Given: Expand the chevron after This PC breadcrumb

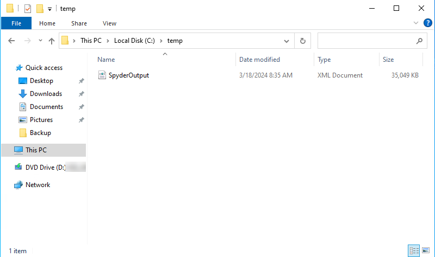Looking at the screenshot, I should (x=108, y=41).
